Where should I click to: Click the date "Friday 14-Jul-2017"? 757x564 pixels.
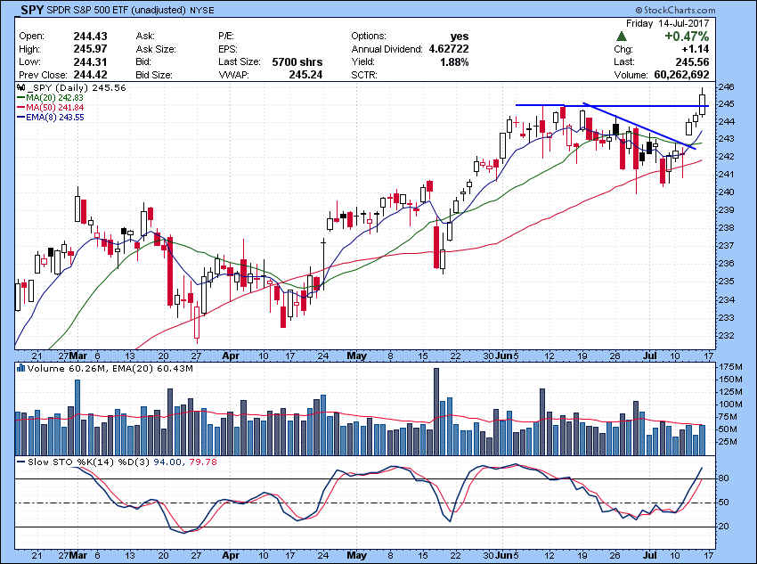(x=667, y=23)
